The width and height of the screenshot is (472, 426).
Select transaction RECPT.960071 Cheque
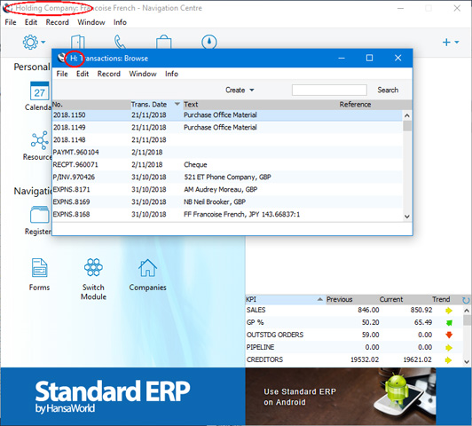pos(227,165)
